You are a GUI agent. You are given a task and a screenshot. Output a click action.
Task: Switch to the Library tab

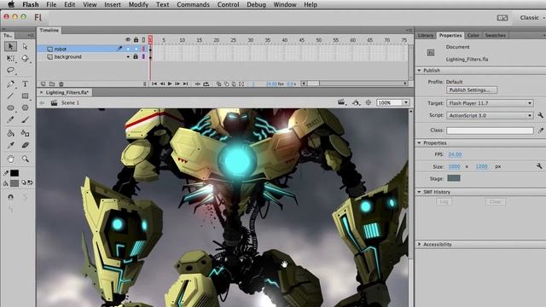coord(426,36)
